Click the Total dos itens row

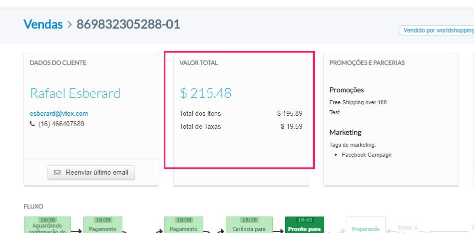pyautogui.click(x=241, y=113)
